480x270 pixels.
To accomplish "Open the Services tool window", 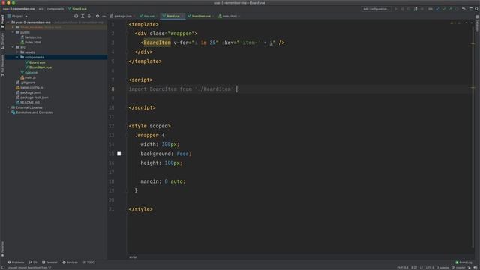I will (x=70, y=262).
